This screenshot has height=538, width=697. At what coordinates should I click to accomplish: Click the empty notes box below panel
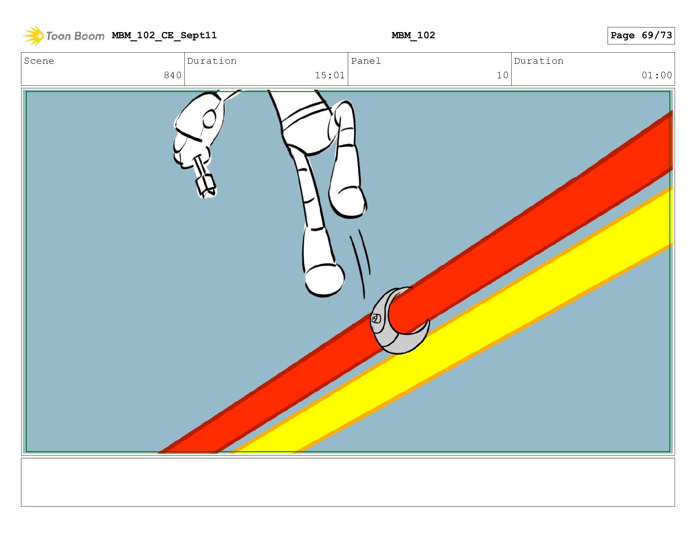(348, 482)
